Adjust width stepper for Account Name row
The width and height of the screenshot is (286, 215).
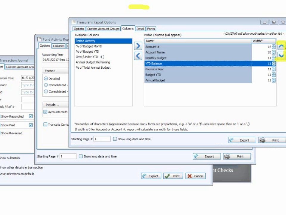(274, 52)
